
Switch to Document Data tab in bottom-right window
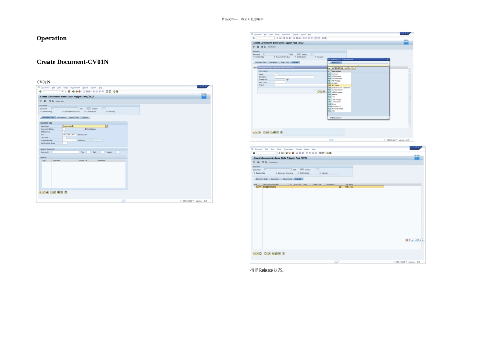pyautogui.click(x=262, y=179)
